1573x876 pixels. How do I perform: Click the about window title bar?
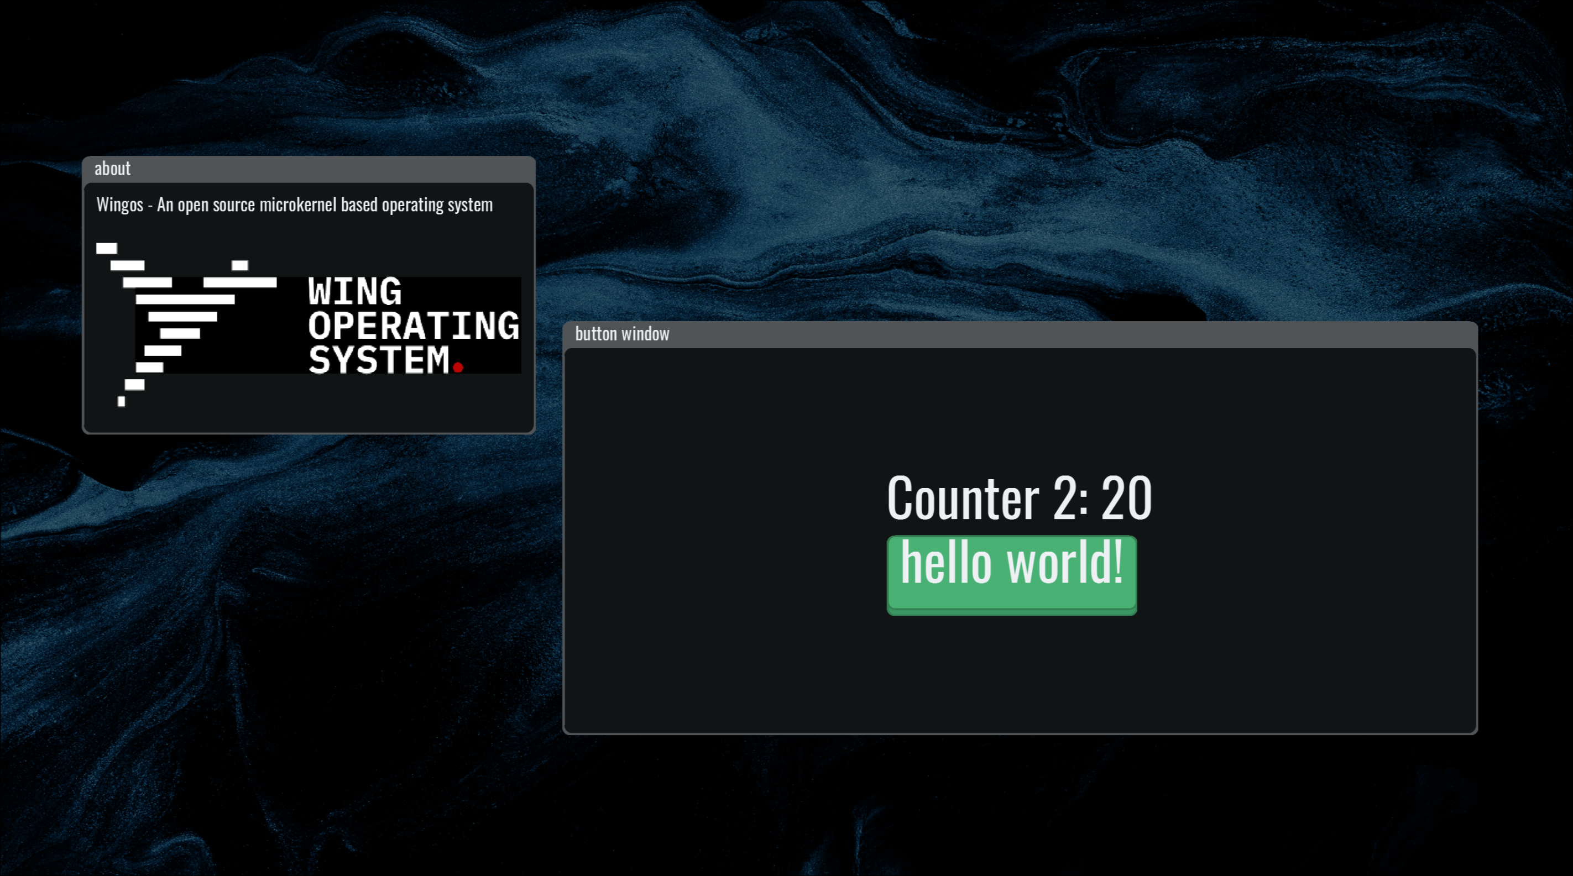(309, 169)
